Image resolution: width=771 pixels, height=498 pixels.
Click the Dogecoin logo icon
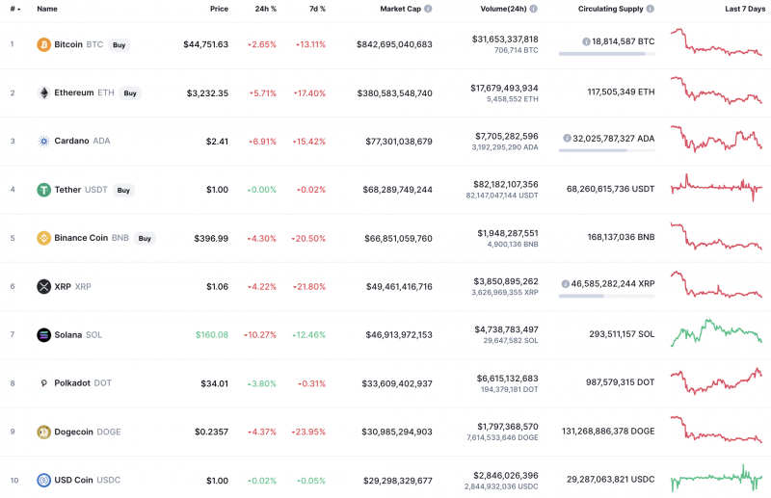pos(43,432)
